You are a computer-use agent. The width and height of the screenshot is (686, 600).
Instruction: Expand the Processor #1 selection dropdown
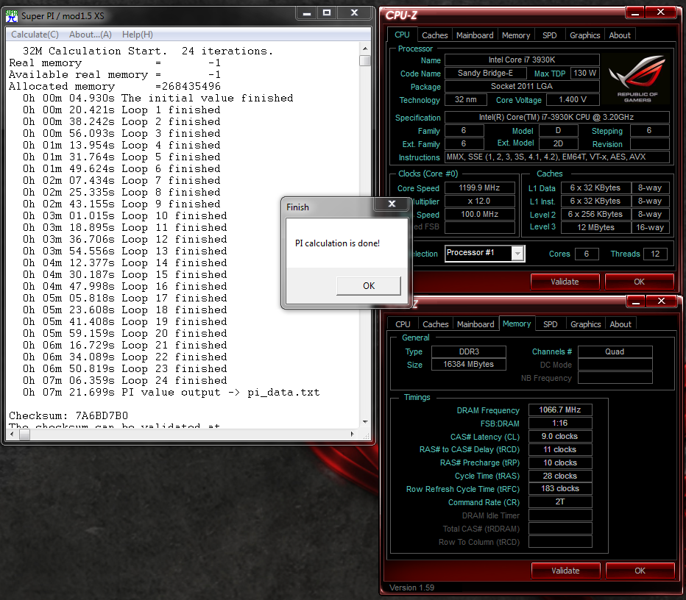pyautogui.click(x=517, y=254)
